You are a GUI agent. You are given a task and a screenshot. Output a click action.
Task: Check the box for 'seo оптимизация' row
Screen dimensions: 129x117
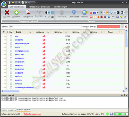(x=11, y=44)
